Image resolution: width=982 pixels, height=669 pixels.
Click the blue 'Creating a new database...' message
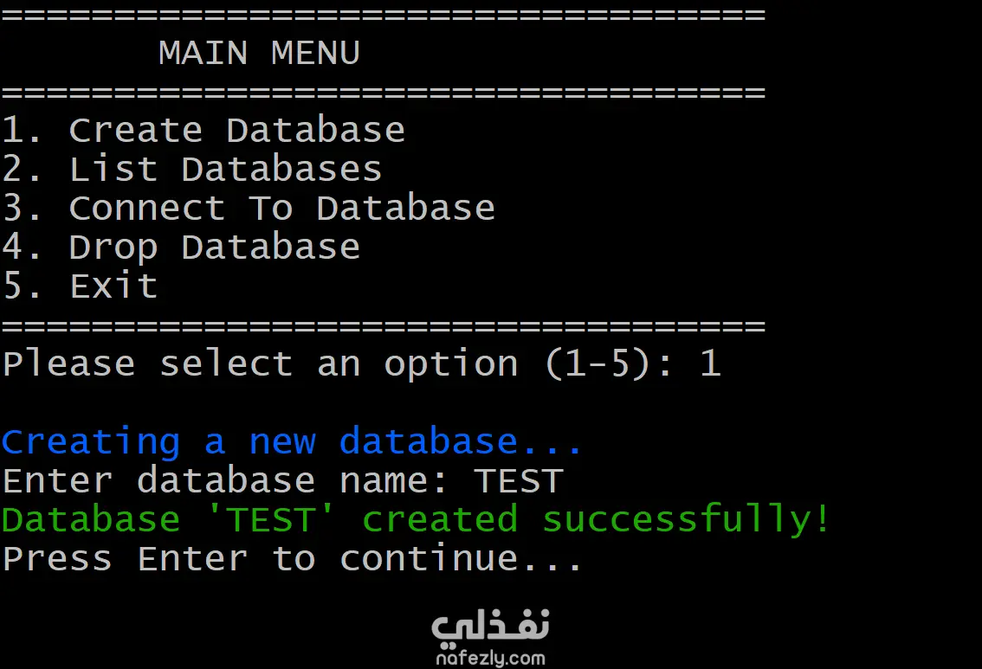(x=292, y=442)
